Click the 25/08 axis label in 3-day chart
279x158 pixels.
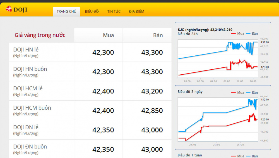pos(217,145)
